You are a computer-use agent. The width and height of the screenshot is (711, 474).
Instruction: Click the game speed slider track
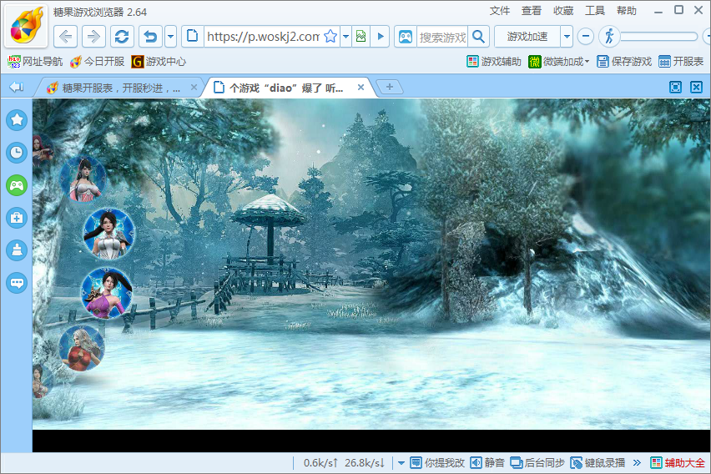(x=659, y=37)
